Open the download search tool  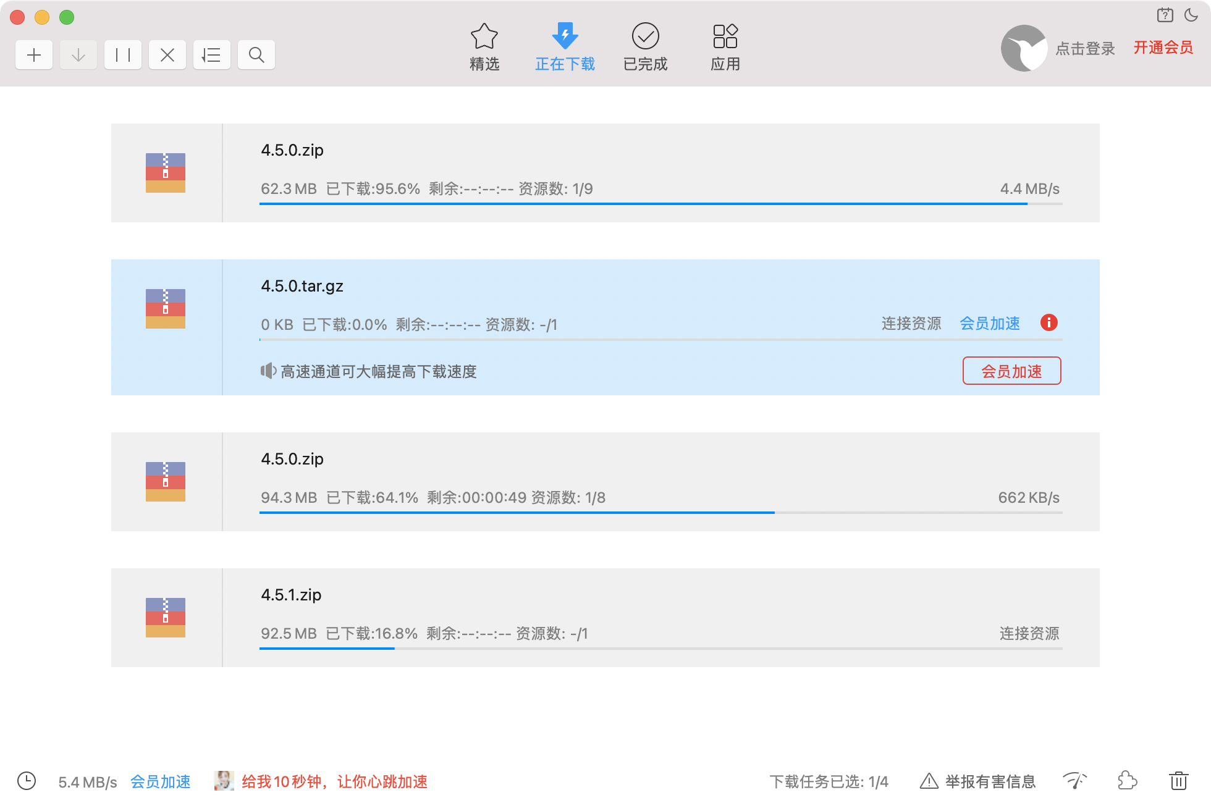[256, 54]
